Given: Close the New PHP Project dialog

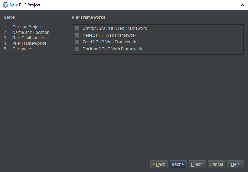Looking at the screenshot, I should (242, 5).
